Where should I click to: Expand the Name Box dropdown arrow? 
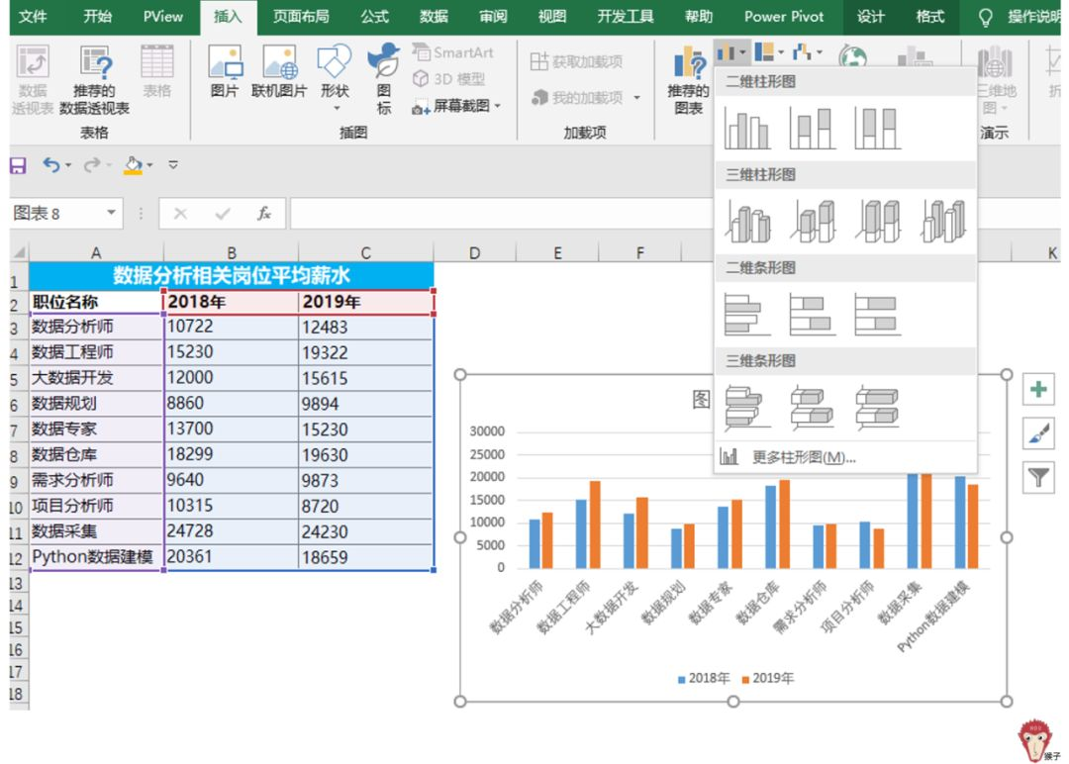(110, 214)
